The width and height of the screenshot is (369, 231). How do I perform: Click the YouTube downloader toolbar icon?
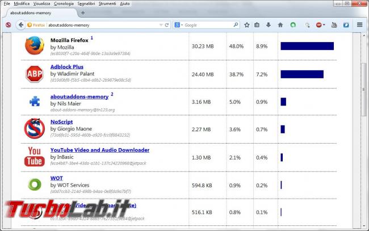(334, 25)
